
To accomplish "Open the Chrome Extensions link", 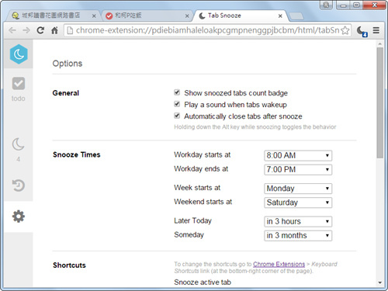I will 279,264.
